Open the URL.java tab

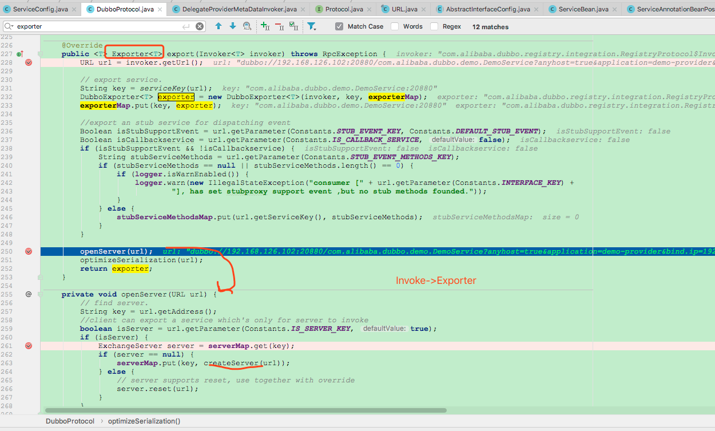click(404, 9)
